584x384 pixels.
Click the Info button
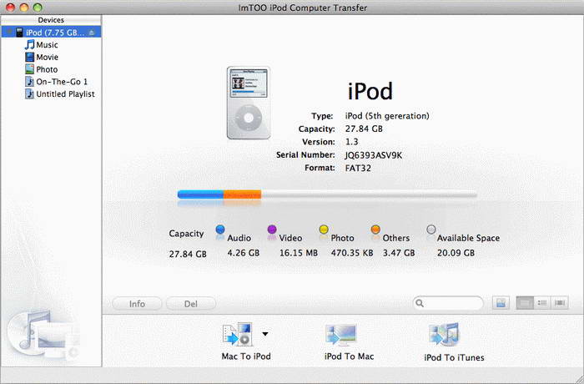137,304
